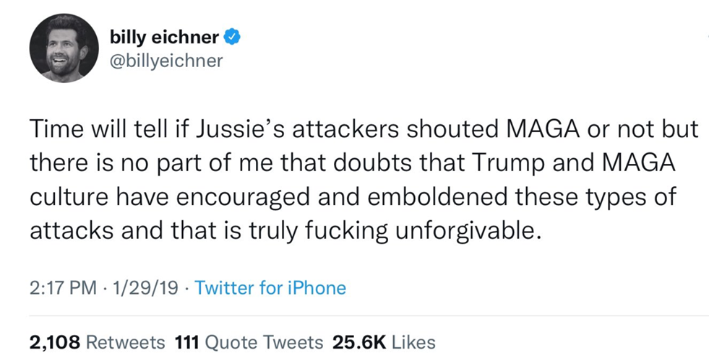Open the 'billy eichner' display name

(163, 35)
